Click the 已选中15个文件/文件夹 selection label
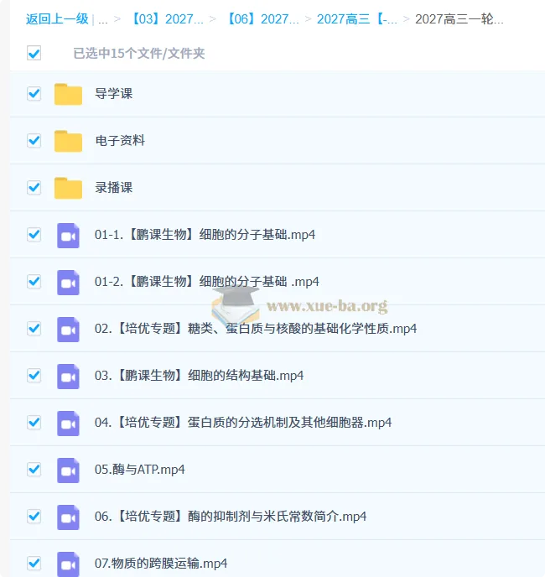This screenshot has height=577, width=545. 139,54
